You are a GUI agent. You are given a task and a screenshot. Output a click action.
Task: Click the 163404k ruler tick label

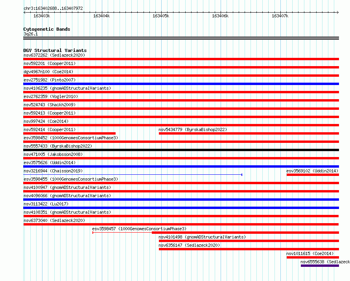(101, 16)
